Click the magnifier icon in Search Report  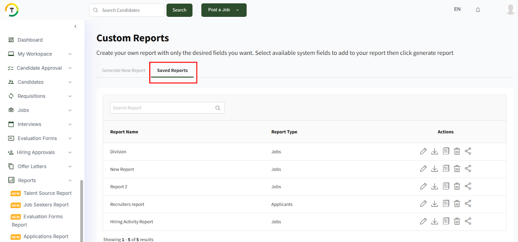[218, 108]
